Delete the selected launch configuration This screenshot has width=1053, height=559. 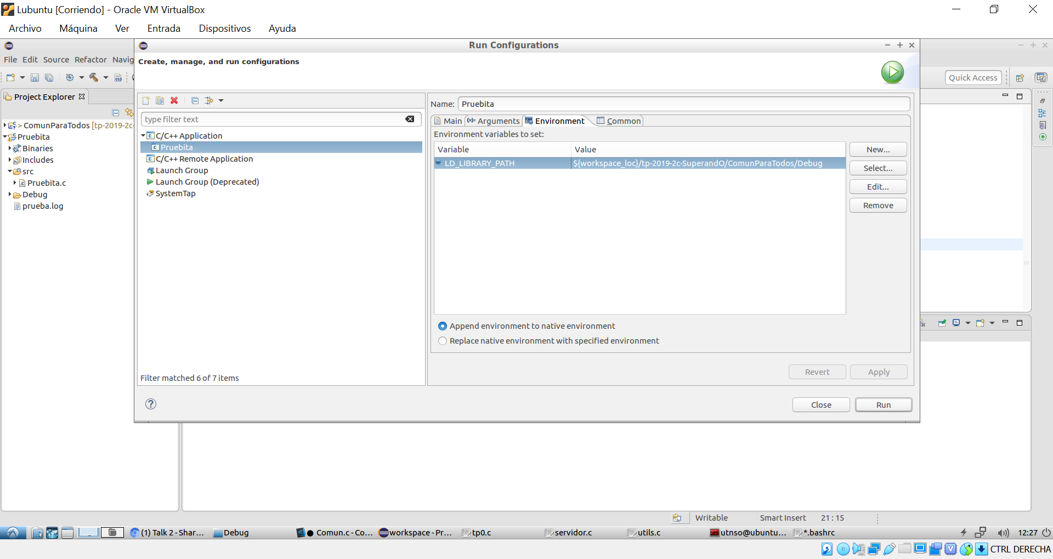tap(174, 101)
